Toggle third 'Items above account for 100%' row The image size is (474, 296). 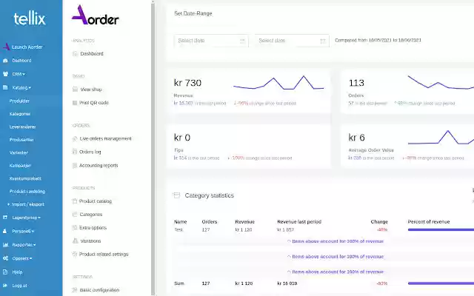click(336, 272)
